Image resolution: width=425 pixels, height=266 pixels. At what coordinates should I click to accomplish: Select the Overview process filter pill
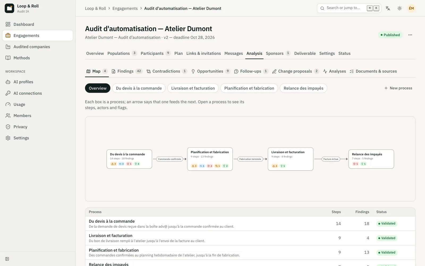tap(97, 88)
